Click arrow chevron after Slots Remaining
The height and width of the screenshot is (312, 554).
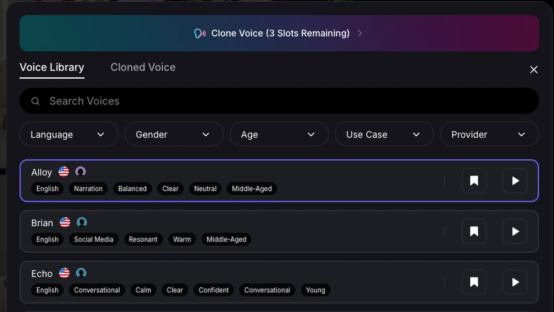point(360,34)
